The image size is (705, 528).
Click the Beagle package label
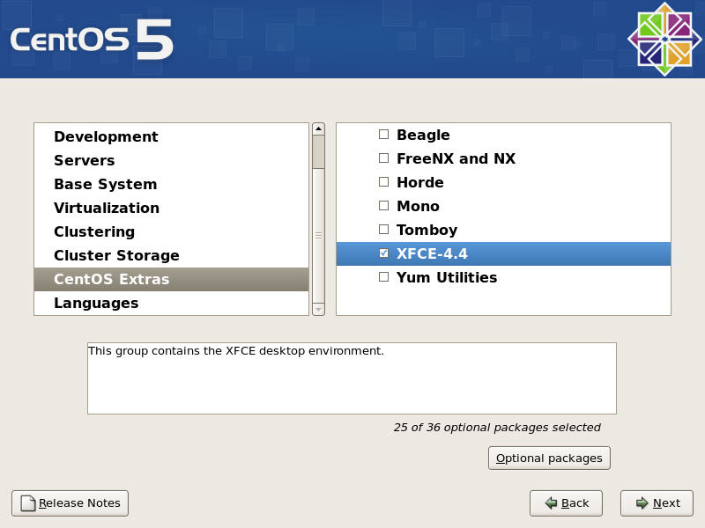tap(423, 135)
